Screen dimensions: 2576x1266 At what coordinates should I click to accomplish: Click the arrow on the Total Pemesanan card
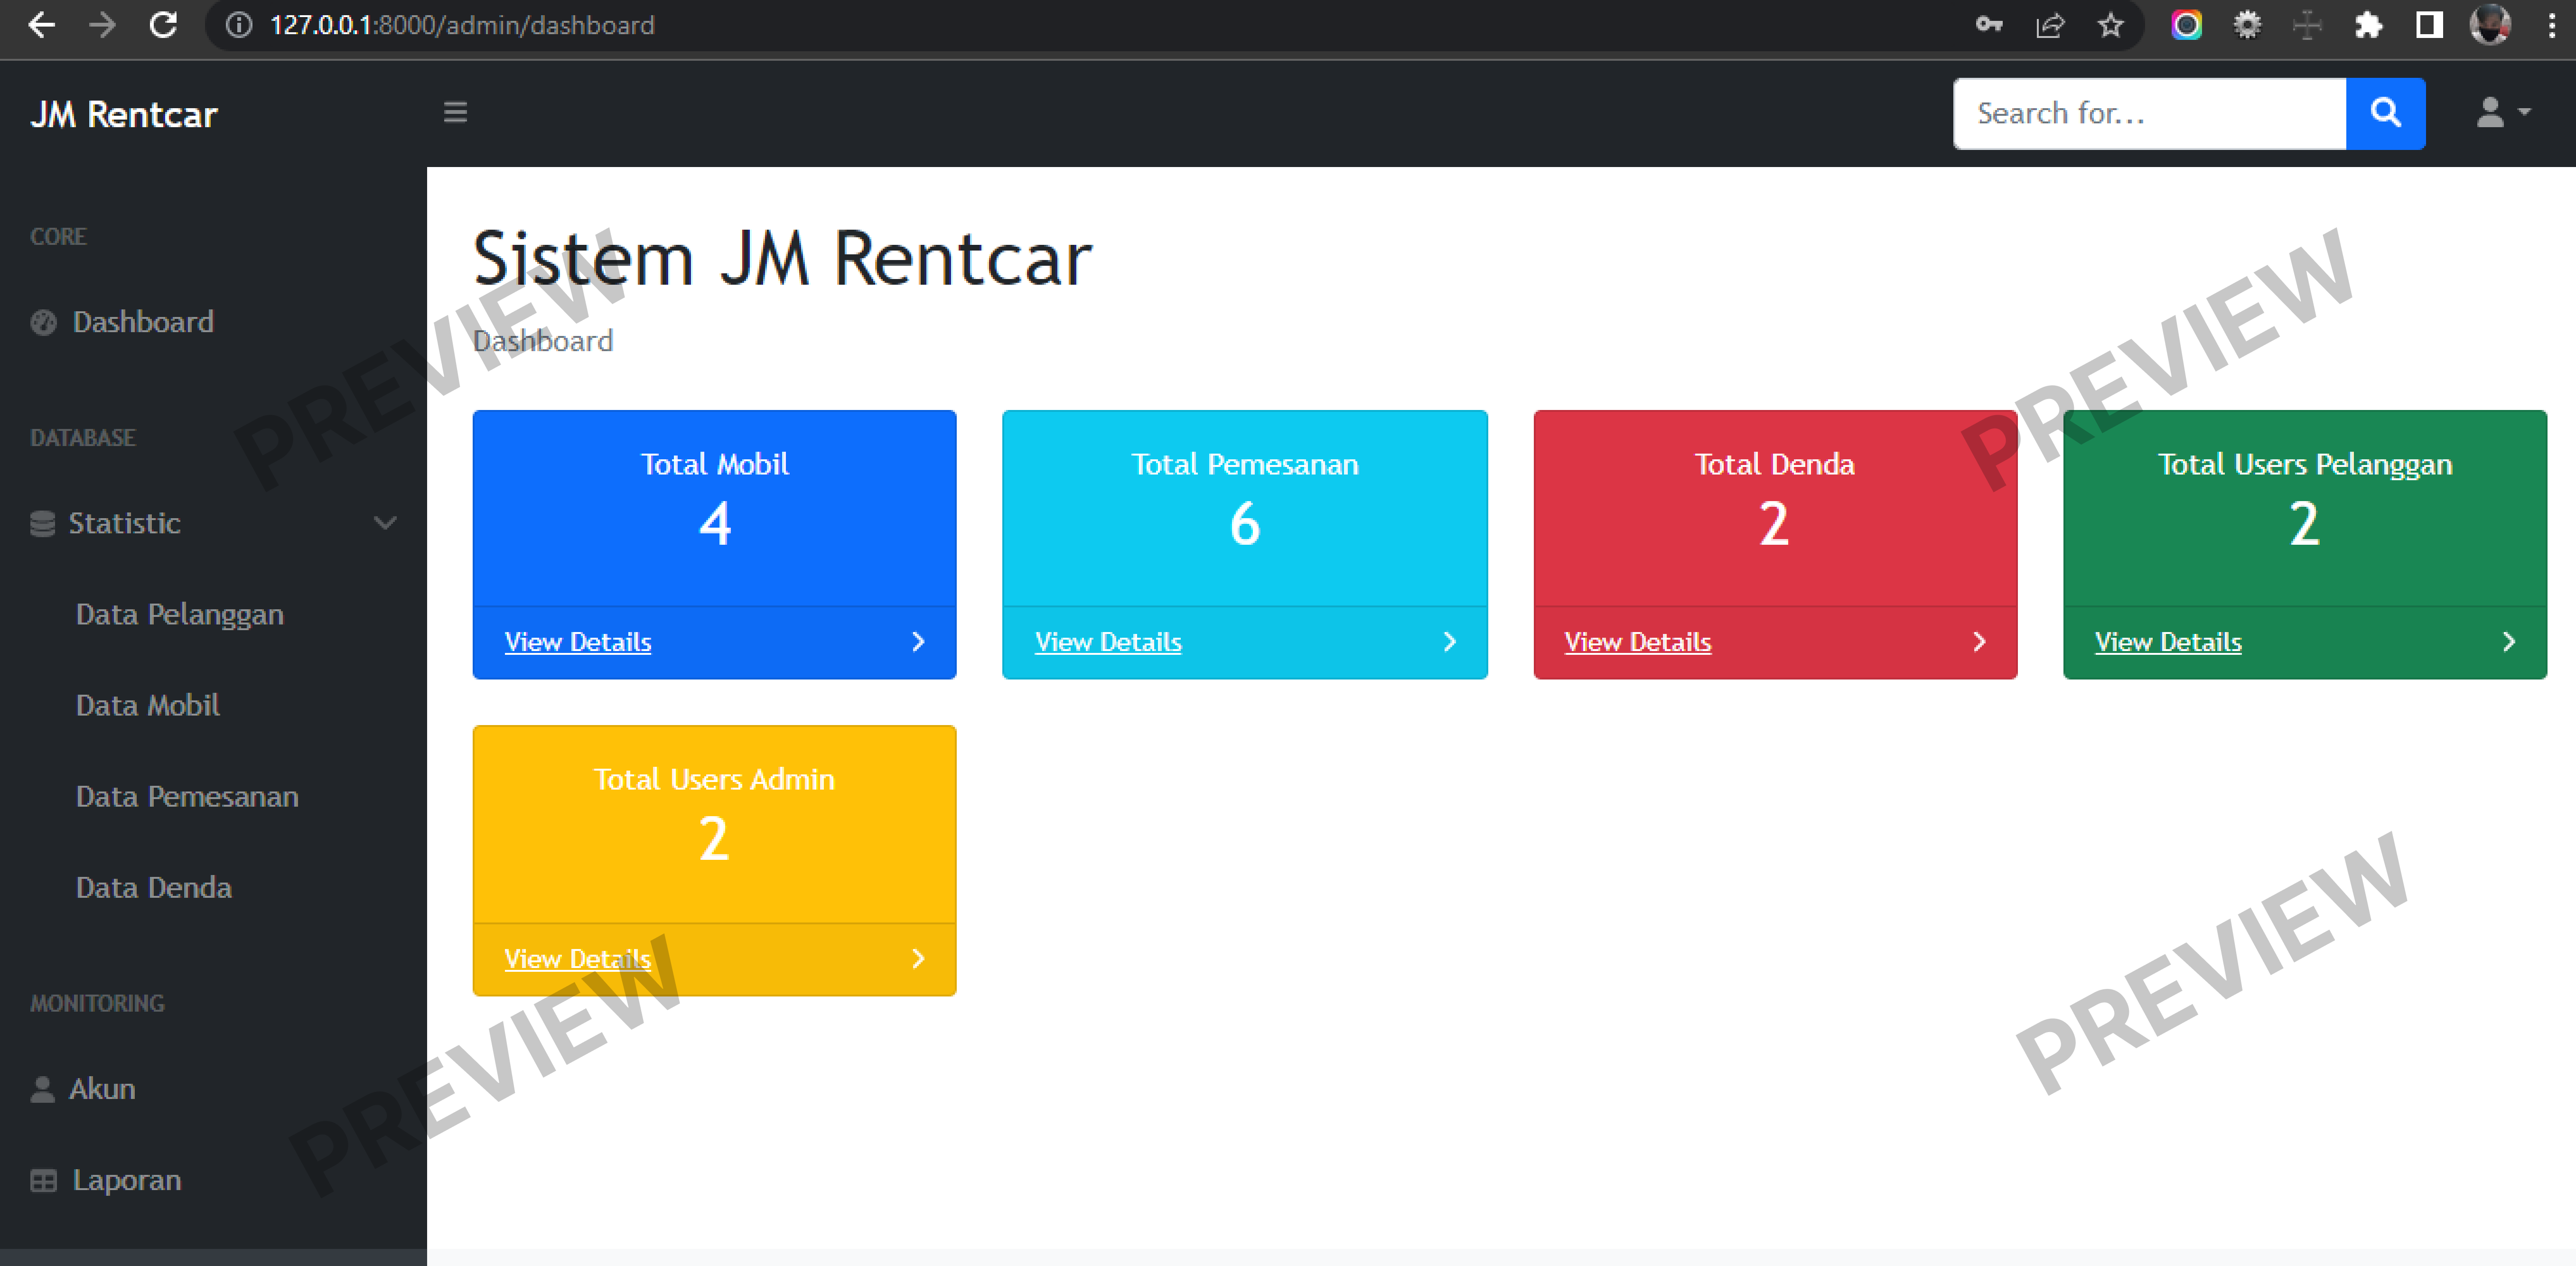point(1449,642)
